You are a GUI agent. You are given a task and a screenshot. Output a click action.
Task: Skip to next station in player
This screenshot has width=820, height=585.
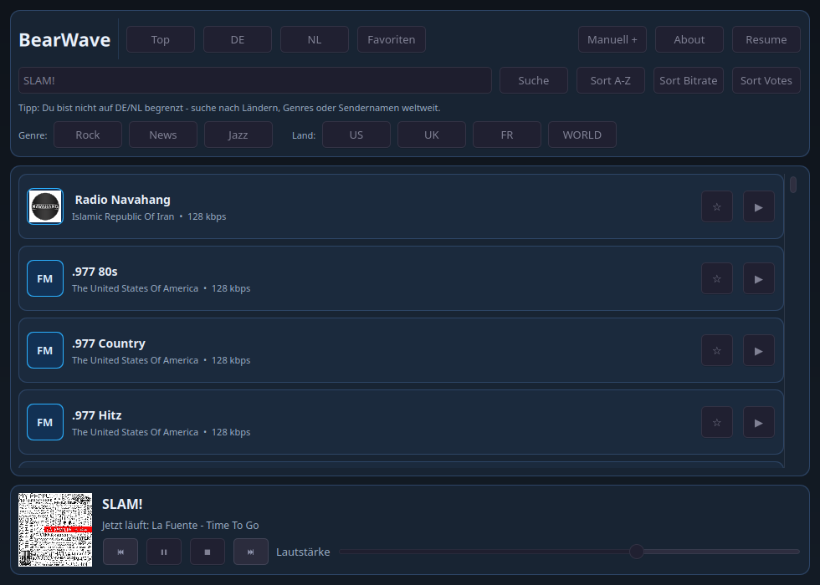[x=250, y=552]
